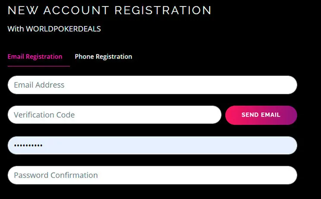Open phone-based registration form tab
The image size is (321, 199).
[103, 57]
